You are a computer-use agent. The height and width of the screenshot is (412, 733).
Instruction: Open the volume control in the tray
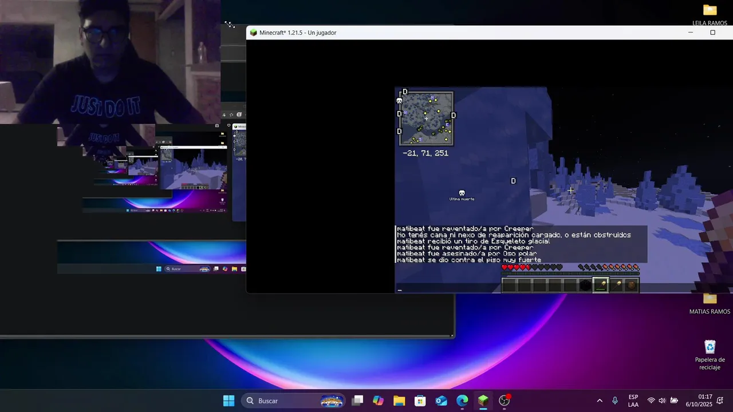click(662, 401)
